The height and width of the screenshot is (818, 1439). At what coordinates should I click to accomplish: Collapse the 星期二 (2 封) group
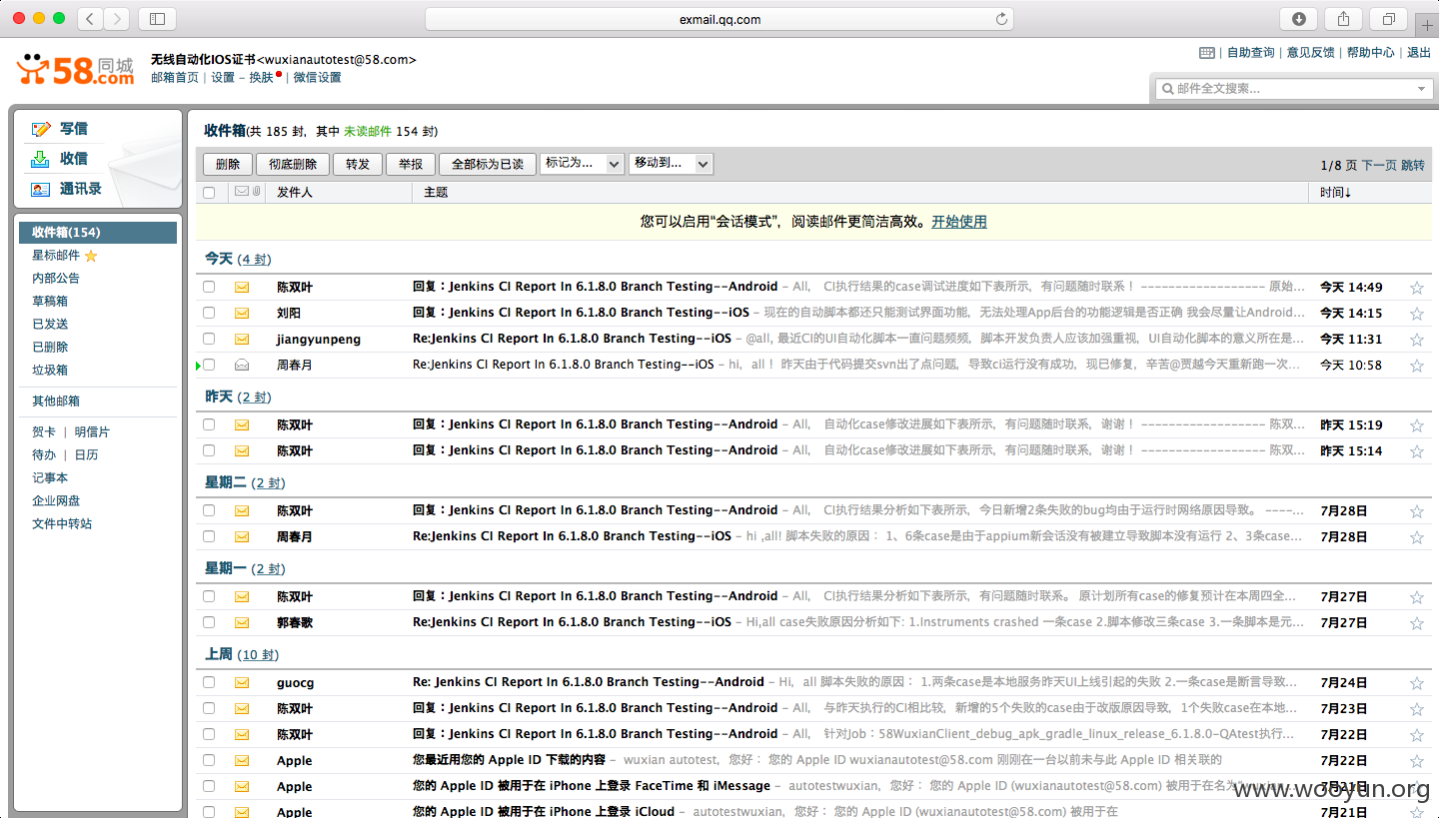(x=245, y=482)
